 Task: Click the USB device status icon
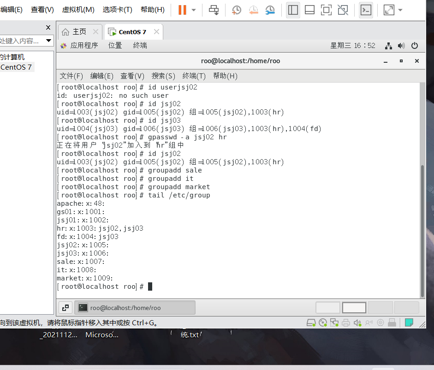[392, 322]
